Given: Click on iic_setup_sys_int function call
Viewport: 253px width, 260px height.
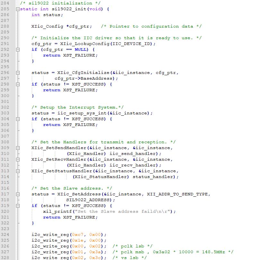Looking at the screenshot, I should (82, 113).
